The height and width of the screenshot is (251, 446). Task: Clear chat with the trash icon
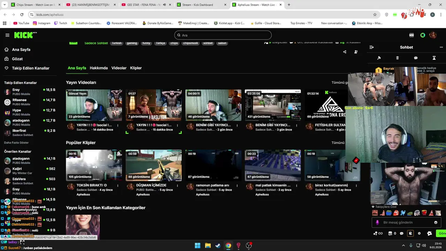point(398,58)
